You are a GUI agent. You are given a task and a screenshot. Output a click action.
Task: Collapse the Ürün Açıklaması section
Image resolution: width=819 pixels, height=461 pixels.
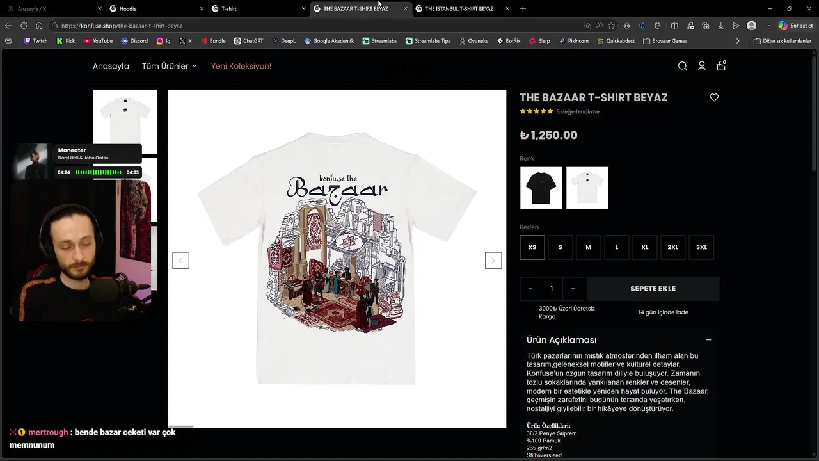click(x=708, y=340)
